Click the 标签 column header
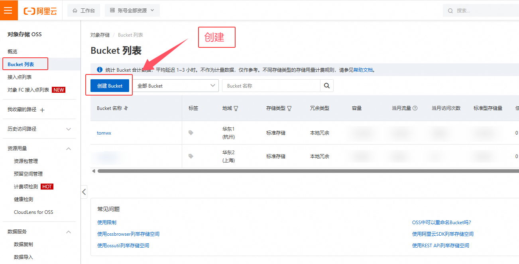 coord(193,108)
